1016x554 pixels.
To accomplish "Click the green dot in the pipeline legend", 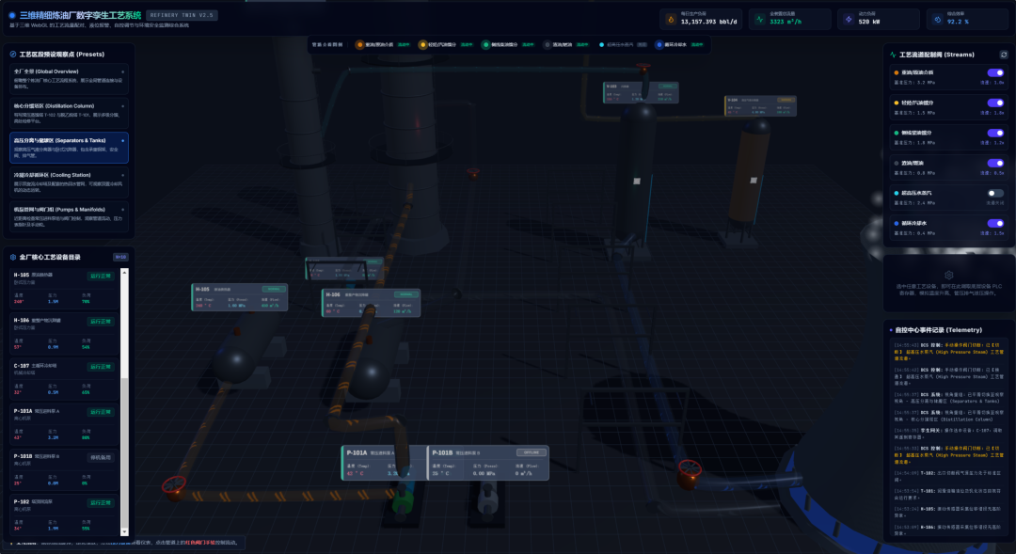I will [x=485, y=45].
